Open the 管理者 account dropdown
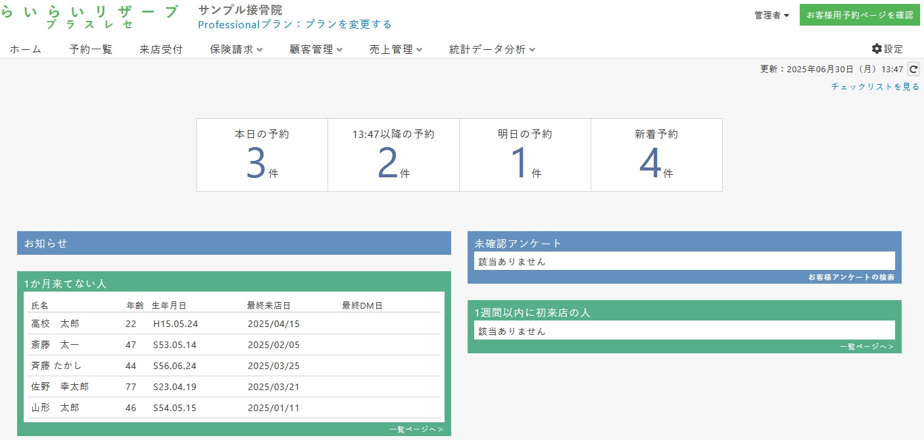 pyautogui.click(x=771, y=15)
